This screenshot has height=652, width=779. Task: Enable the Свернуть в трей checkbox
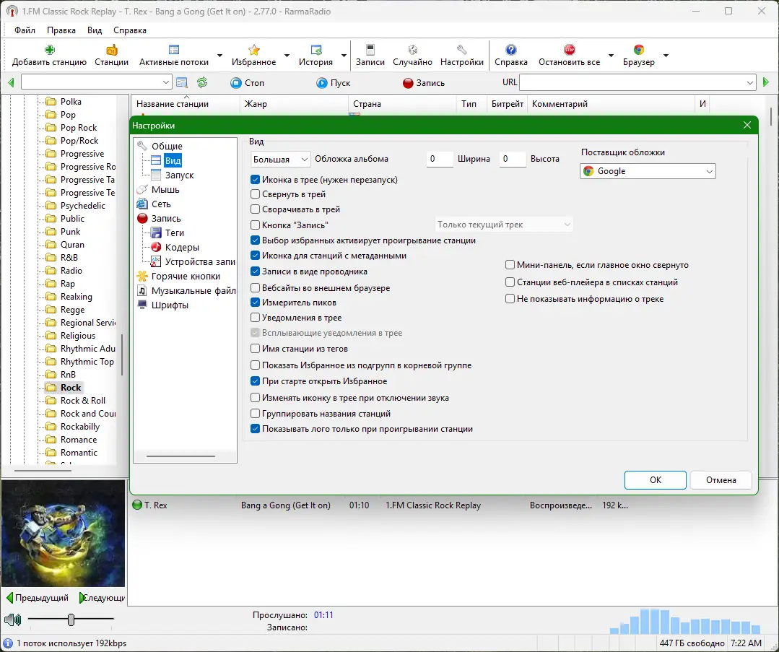pyautogui.click(x=256, y=194)
